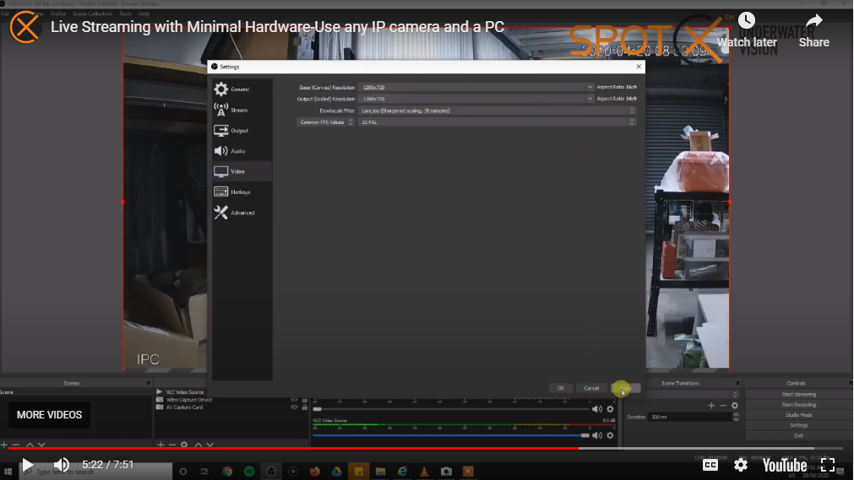This screenshot has height=480, width=854.
Task: Open the Advanced settings section
Action: (x=242, y=213)
